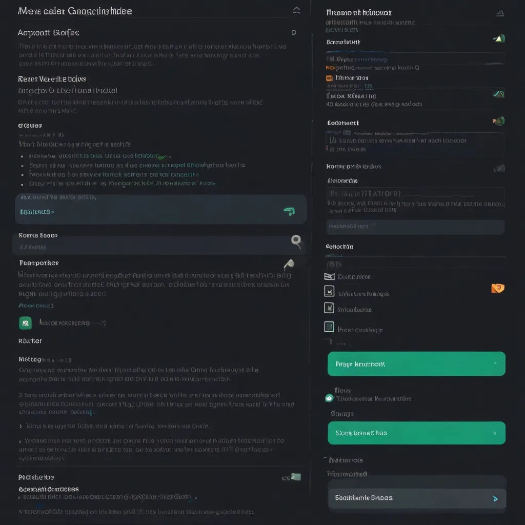525x525 pixels.
Task: Click the green square app icon
Action: click(x=25, y=323)
